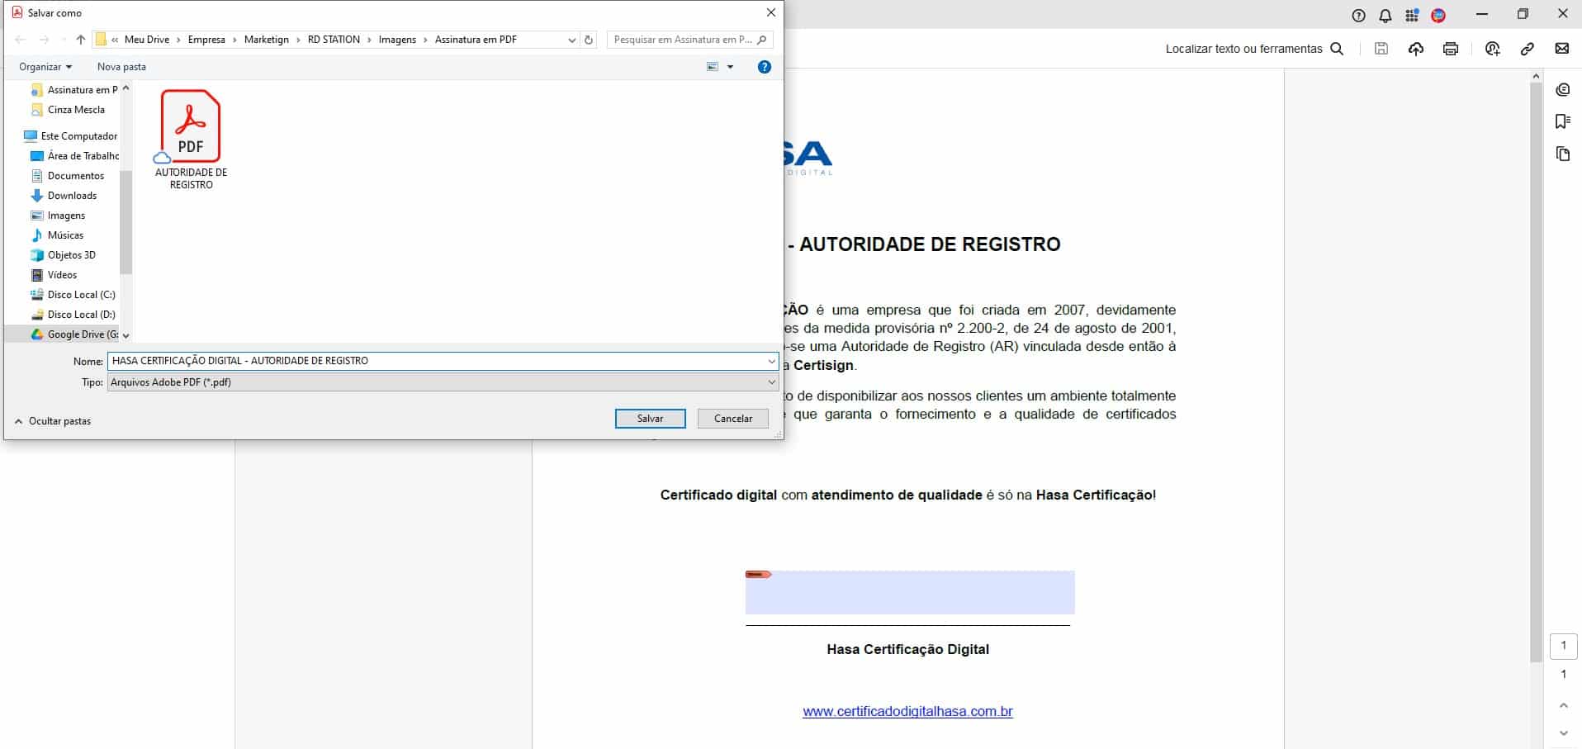1582x749 pixels.
Task: Select Disco Local (C:) drive
Action: click(x=73, y=295)
